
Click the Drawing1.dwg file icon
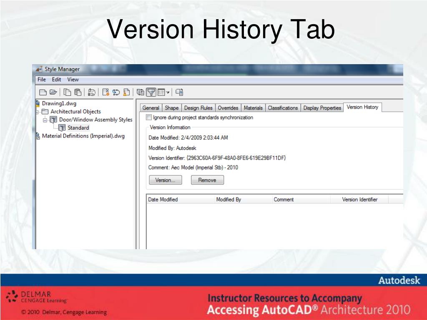coord(38,103)
